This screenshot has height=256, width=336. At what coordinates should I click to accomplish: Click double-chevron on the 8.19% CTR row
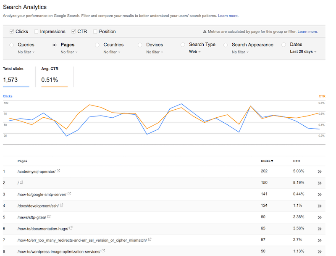320,183
